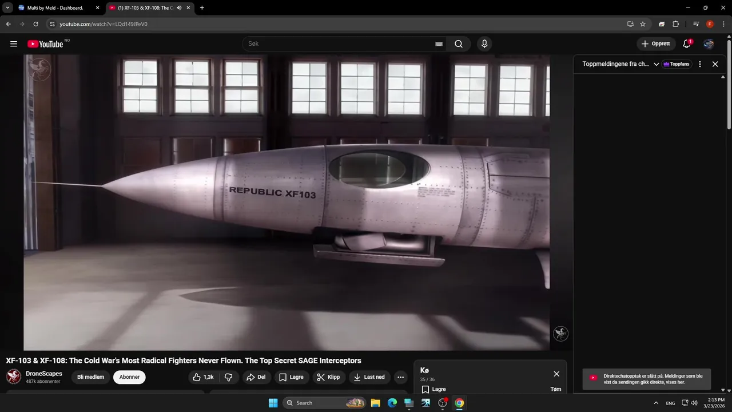Open Microsoft Edge from taskbar
Screen dimensions: 732x412
click(x=392, y=403)
